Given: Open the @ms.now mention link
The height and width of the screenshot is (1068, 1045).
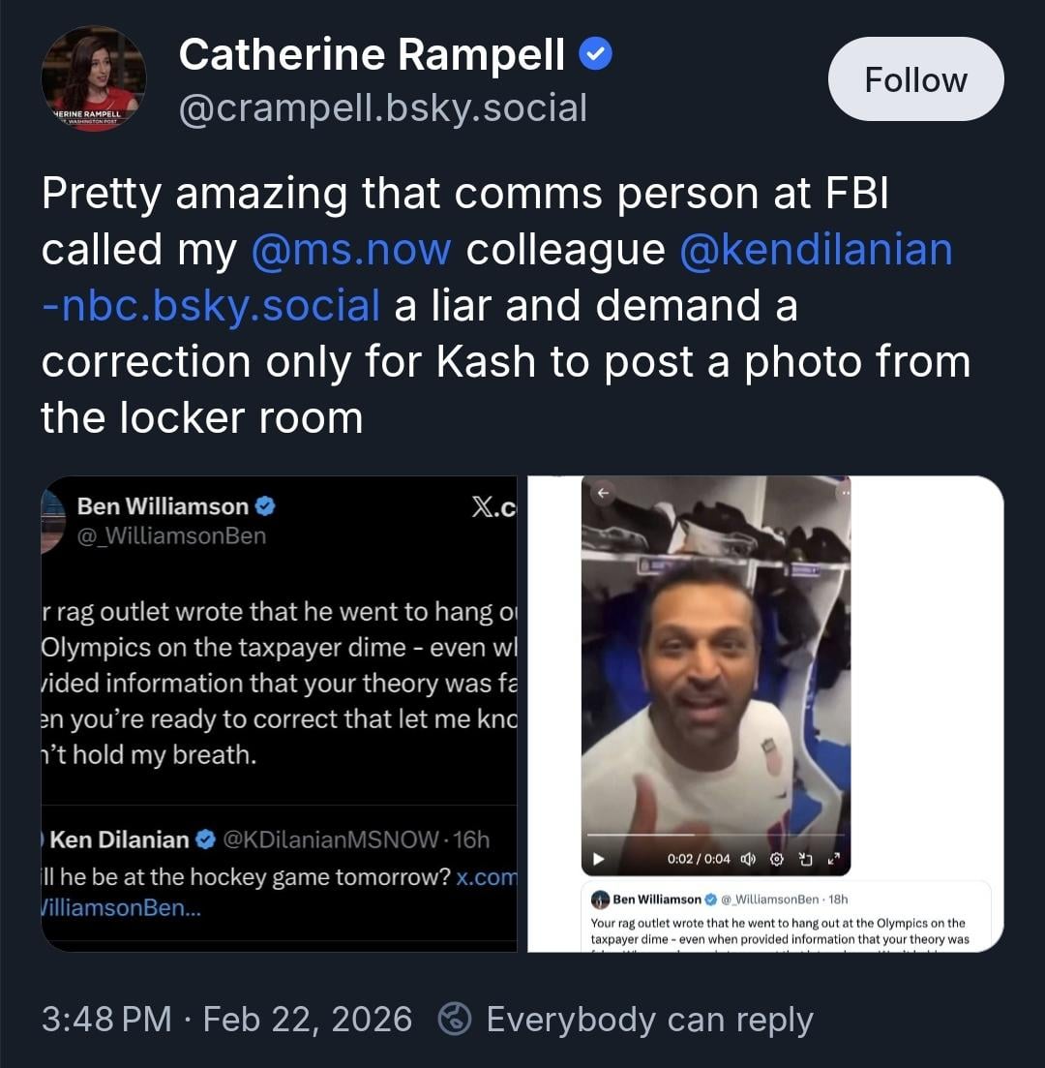Looking at the screenshot, I should click(x=351, y=250).
